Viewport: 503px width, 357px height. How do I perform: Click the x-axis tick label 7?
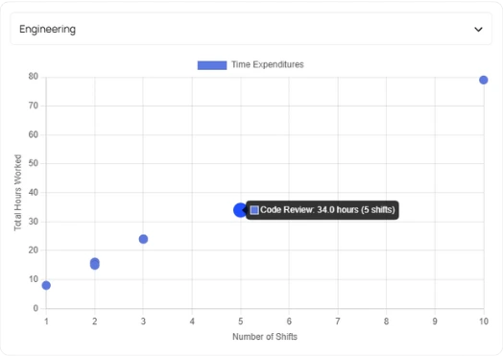pyautogui.click(x=338, y=321)
